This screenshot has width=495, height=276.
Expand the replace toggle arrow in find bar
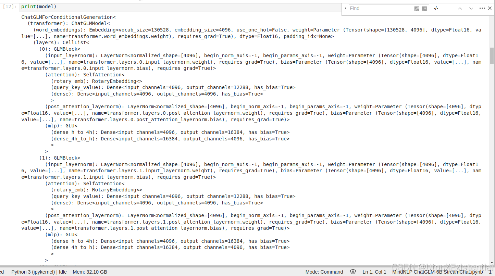coord(345,8)
